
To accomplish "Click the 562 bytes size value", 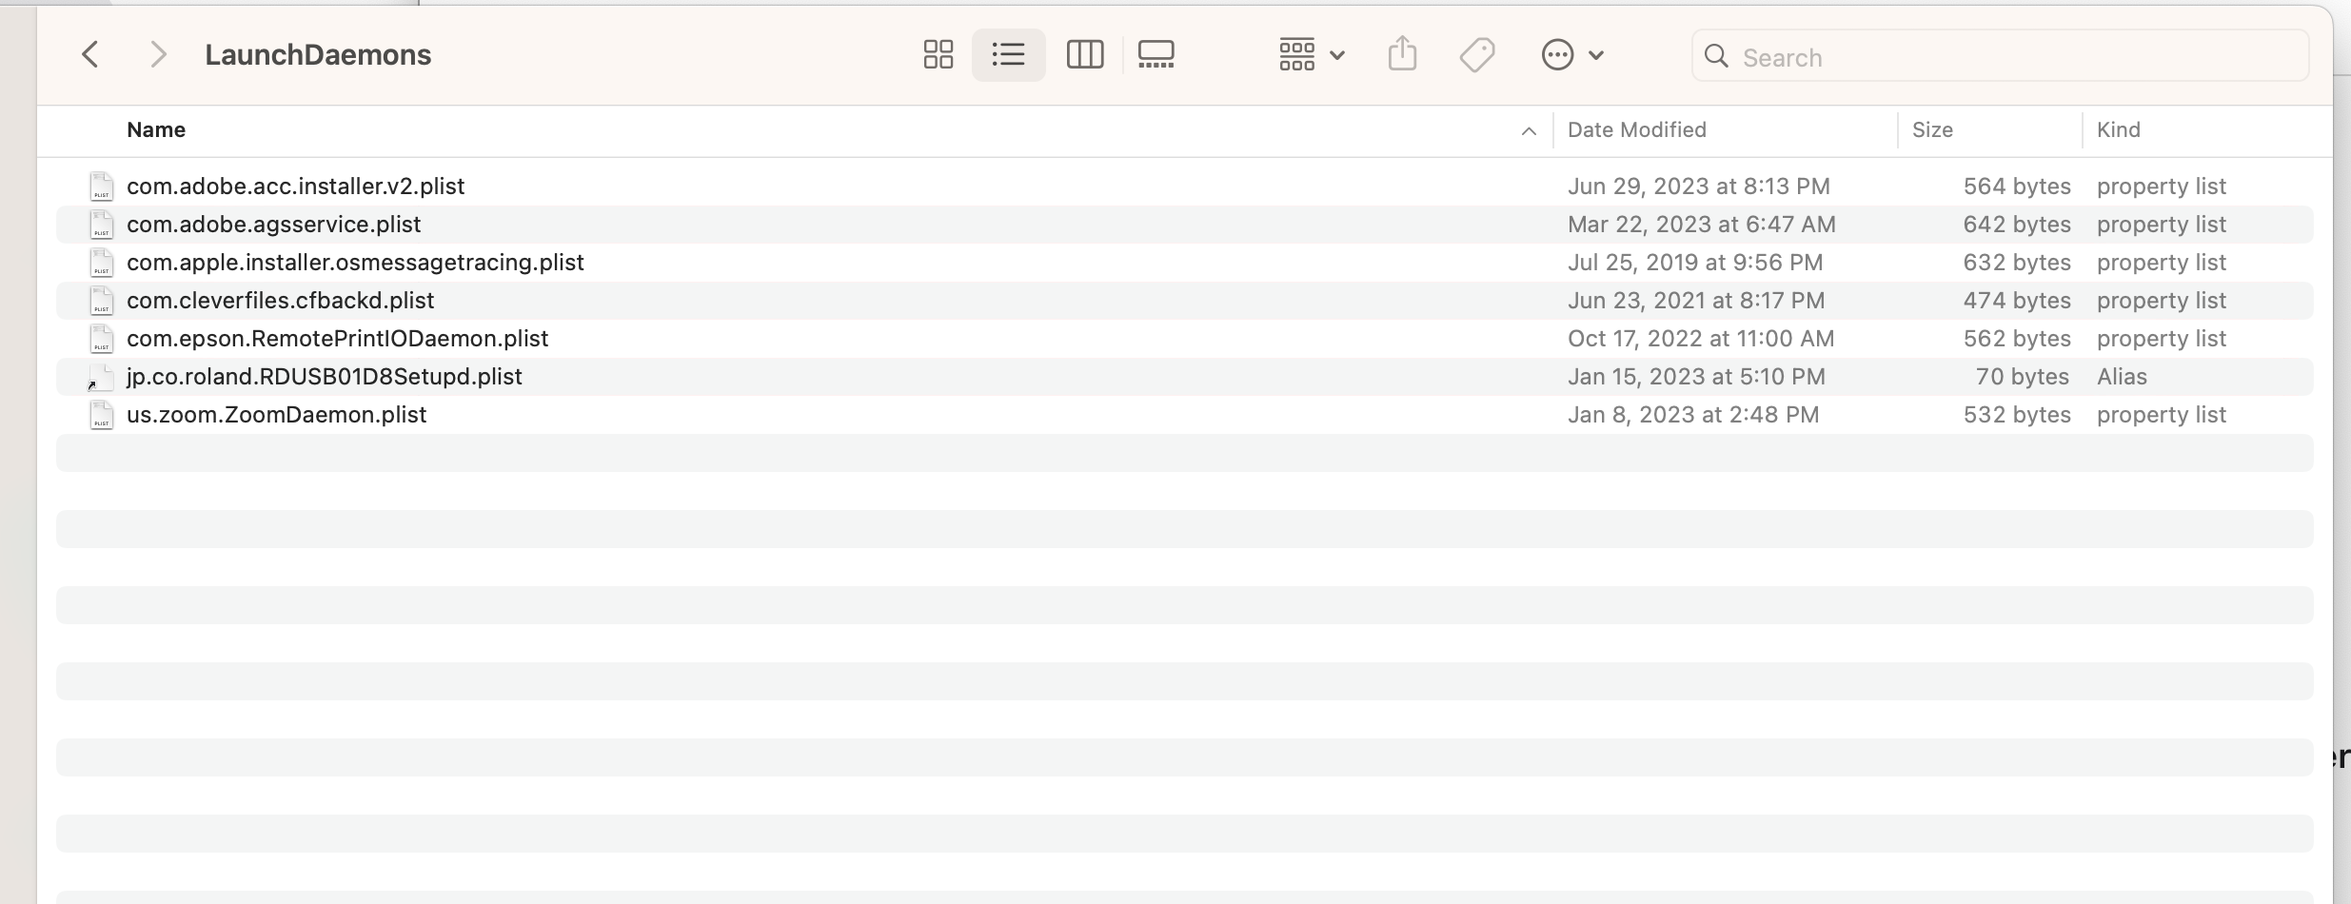I will click(x=2017, y=339).
